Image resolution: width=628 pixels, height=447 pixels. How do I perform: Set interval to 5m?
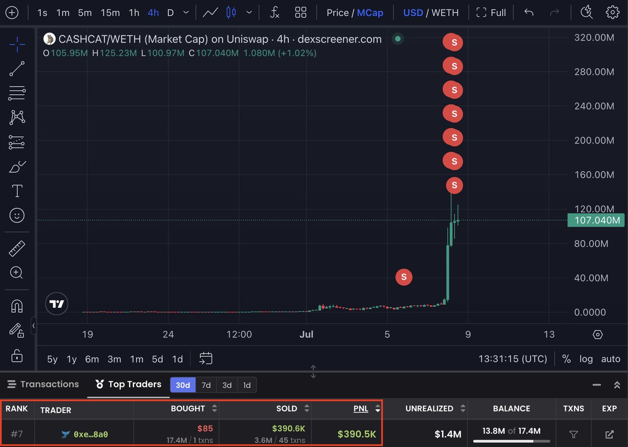pyautogui.click(x=84, y=13)
